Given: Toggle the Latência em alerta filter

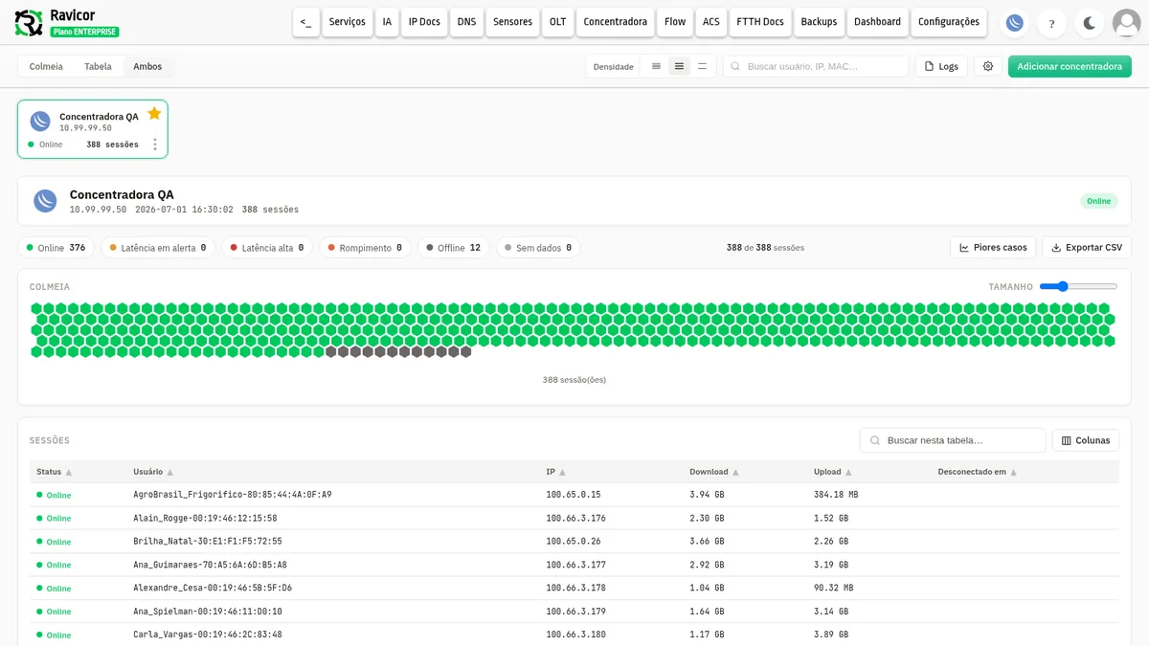Looking at the screenshot, I should [x=158, y=248].
